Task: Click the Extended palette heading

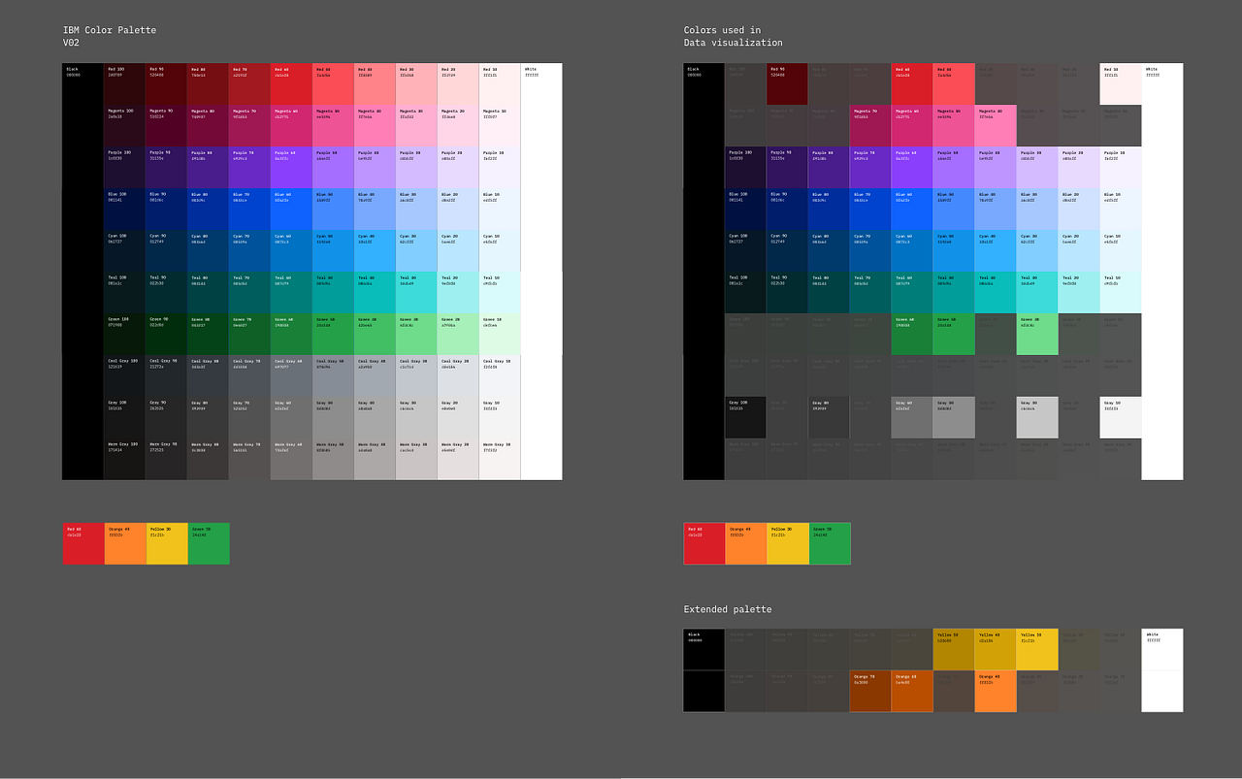Action: pos(726,608)
